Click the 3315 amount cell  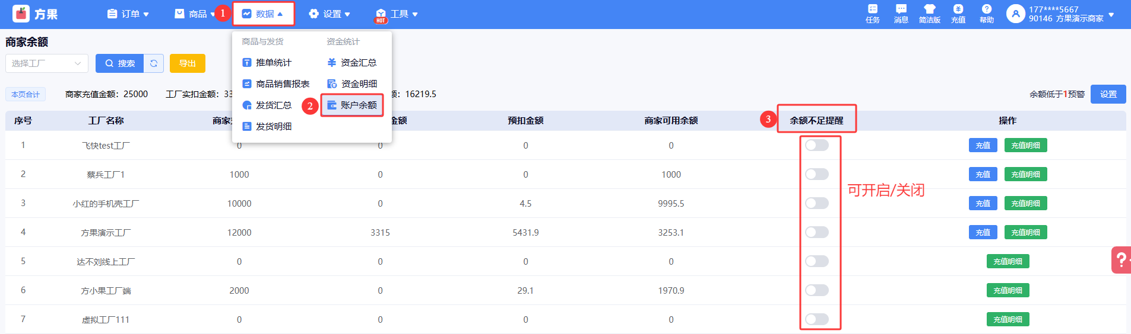pos(380,232)
